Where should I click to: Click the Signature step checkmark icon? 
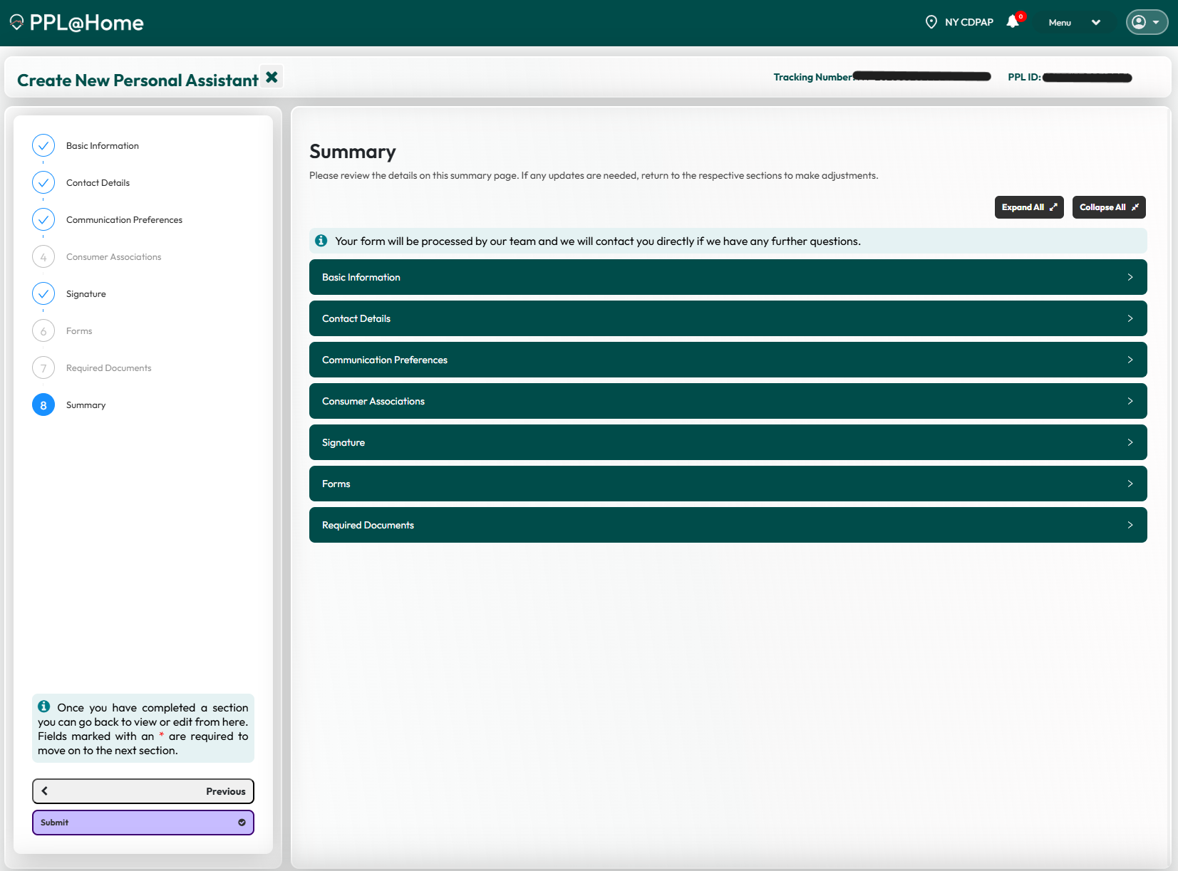pyautogui.click(x=43, y=293)
